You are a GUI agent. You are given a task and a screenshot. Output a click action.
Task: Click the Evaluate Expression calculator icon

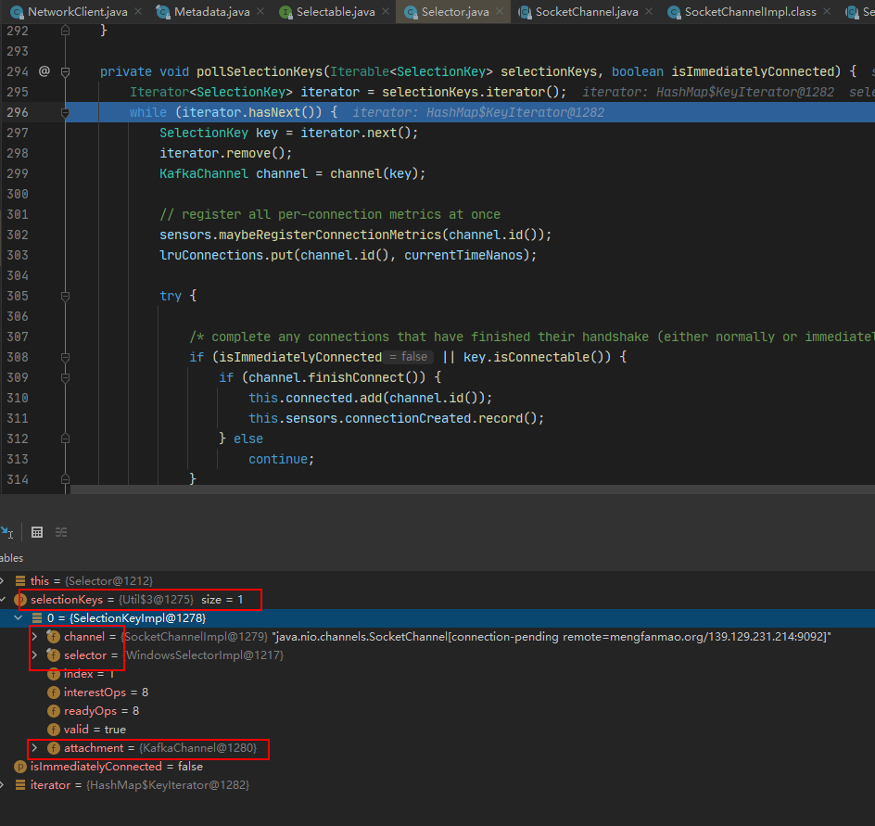click(37, 532)
